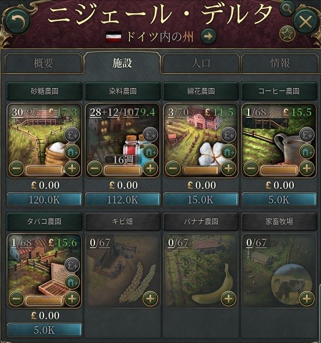This screenshot has height=343, width=321.
Task: Switch to the 人口 tab
Action: [200, 63]
